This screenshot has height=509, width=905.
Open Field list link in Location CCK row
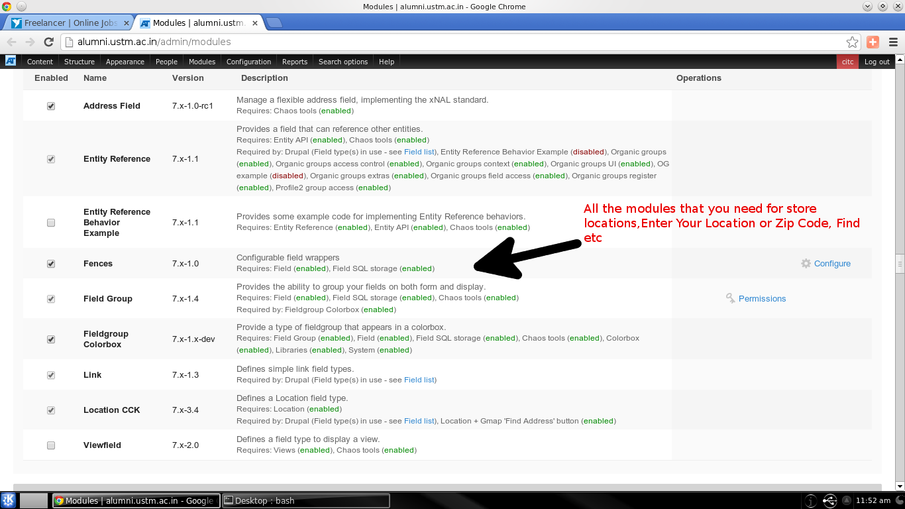(x=420, y=421)
